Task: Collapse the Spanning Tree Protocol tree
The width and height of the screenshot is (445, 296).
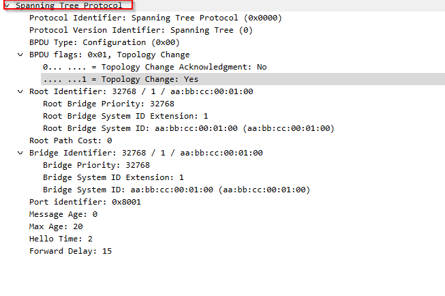Action: pyautogui.click(x=7, y=5)
